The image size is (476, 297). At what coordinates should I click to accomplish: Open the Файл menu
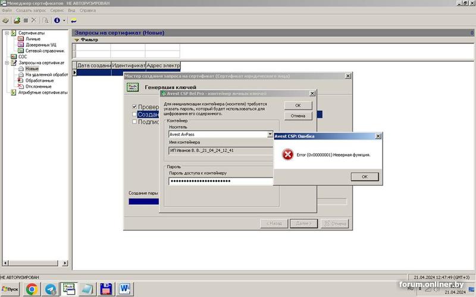7,10
